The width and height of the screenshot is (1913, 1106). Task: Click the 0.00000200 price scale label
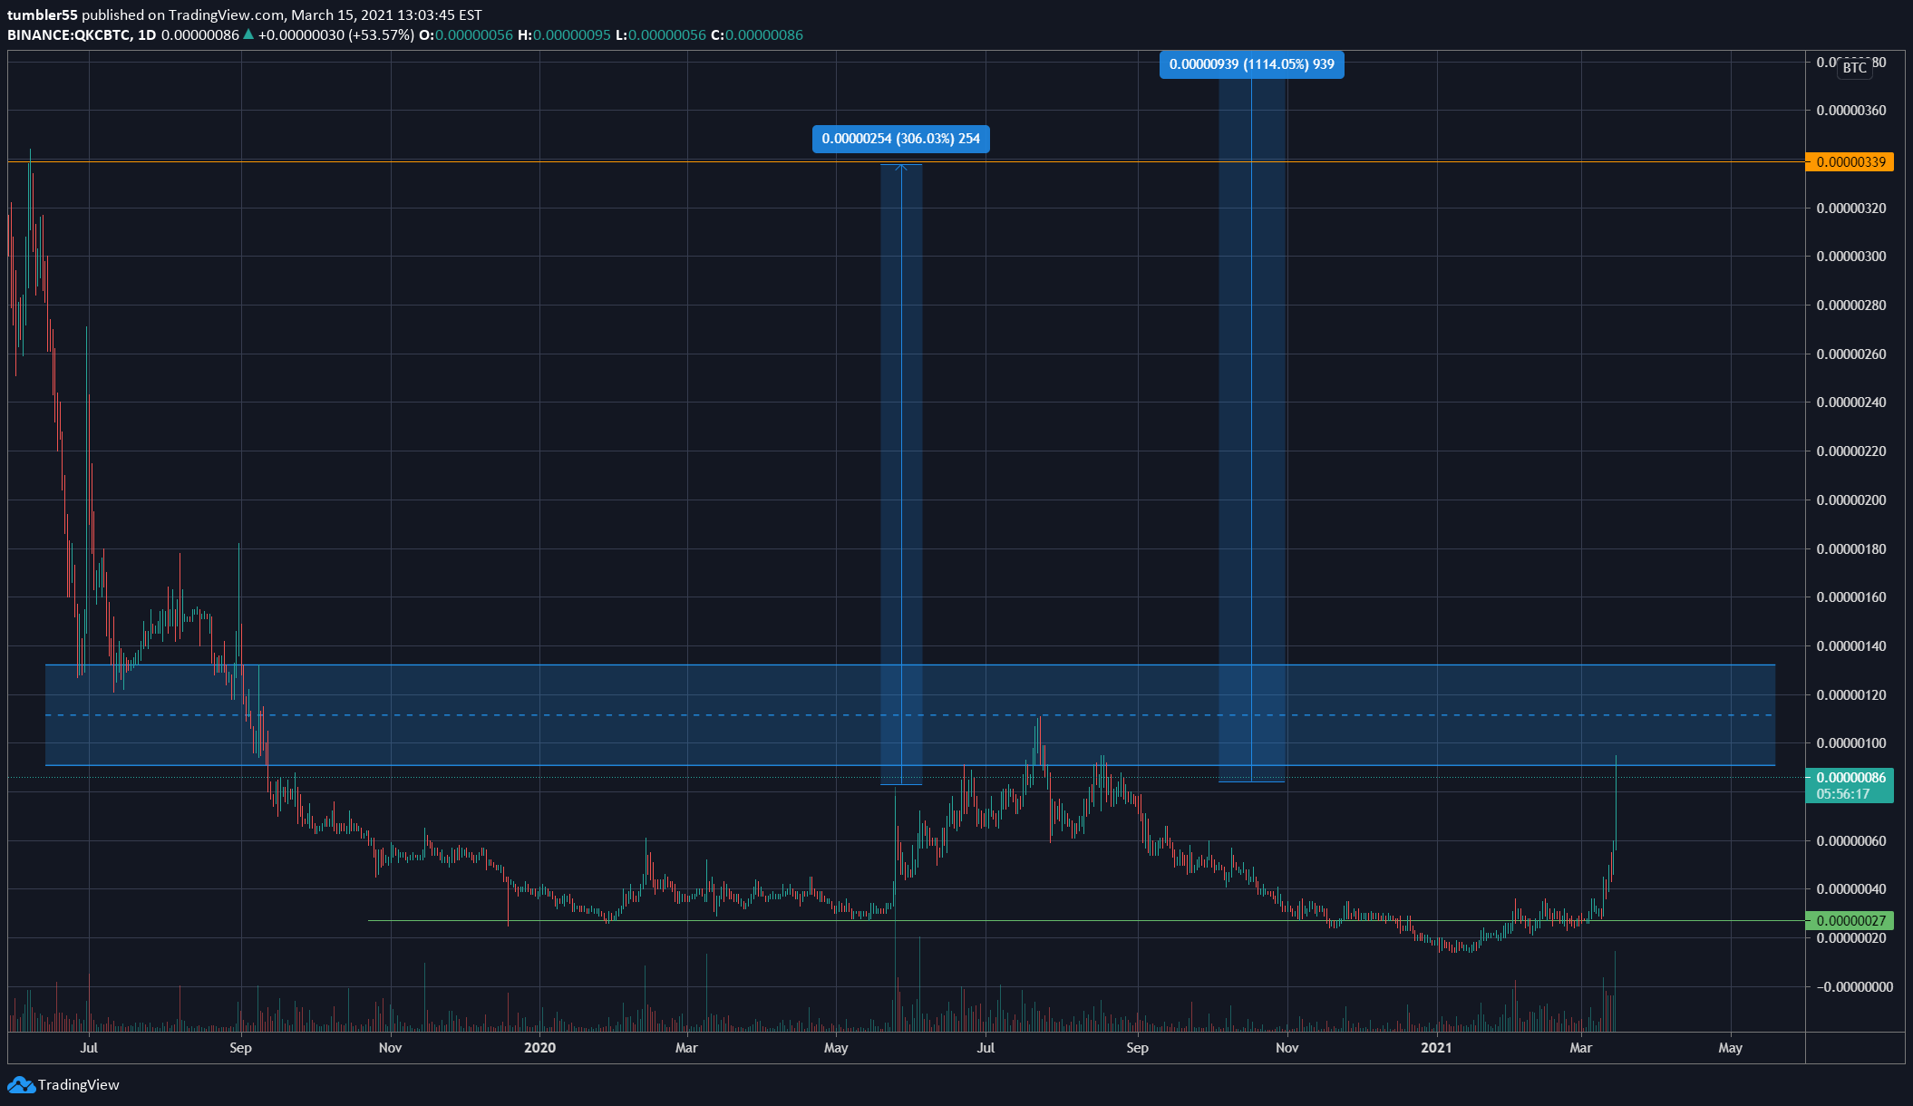tap(1851, 500)
